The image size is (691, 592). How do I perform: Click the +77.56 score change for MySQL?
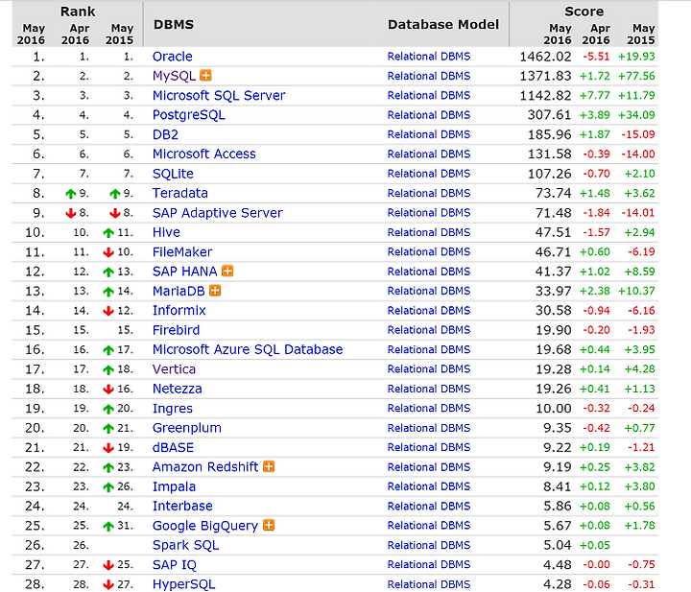click(x=636, y=76)
